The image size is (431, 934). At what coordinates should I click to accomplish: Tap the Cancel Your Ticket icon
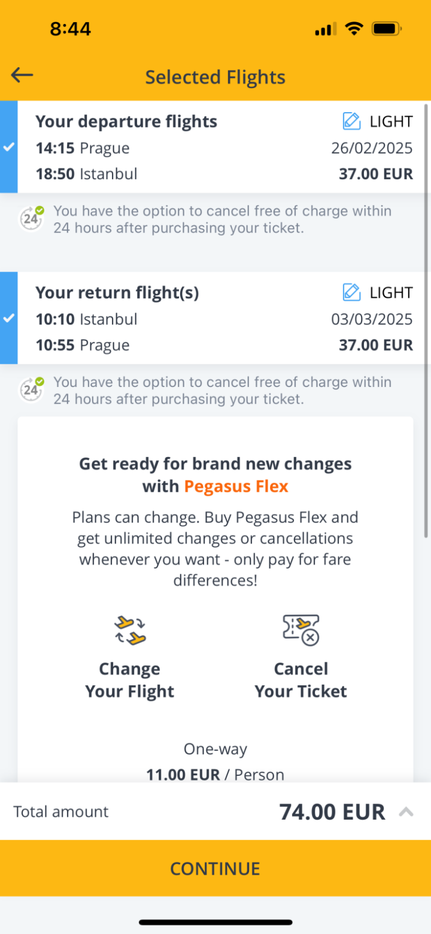coord(301,630)
